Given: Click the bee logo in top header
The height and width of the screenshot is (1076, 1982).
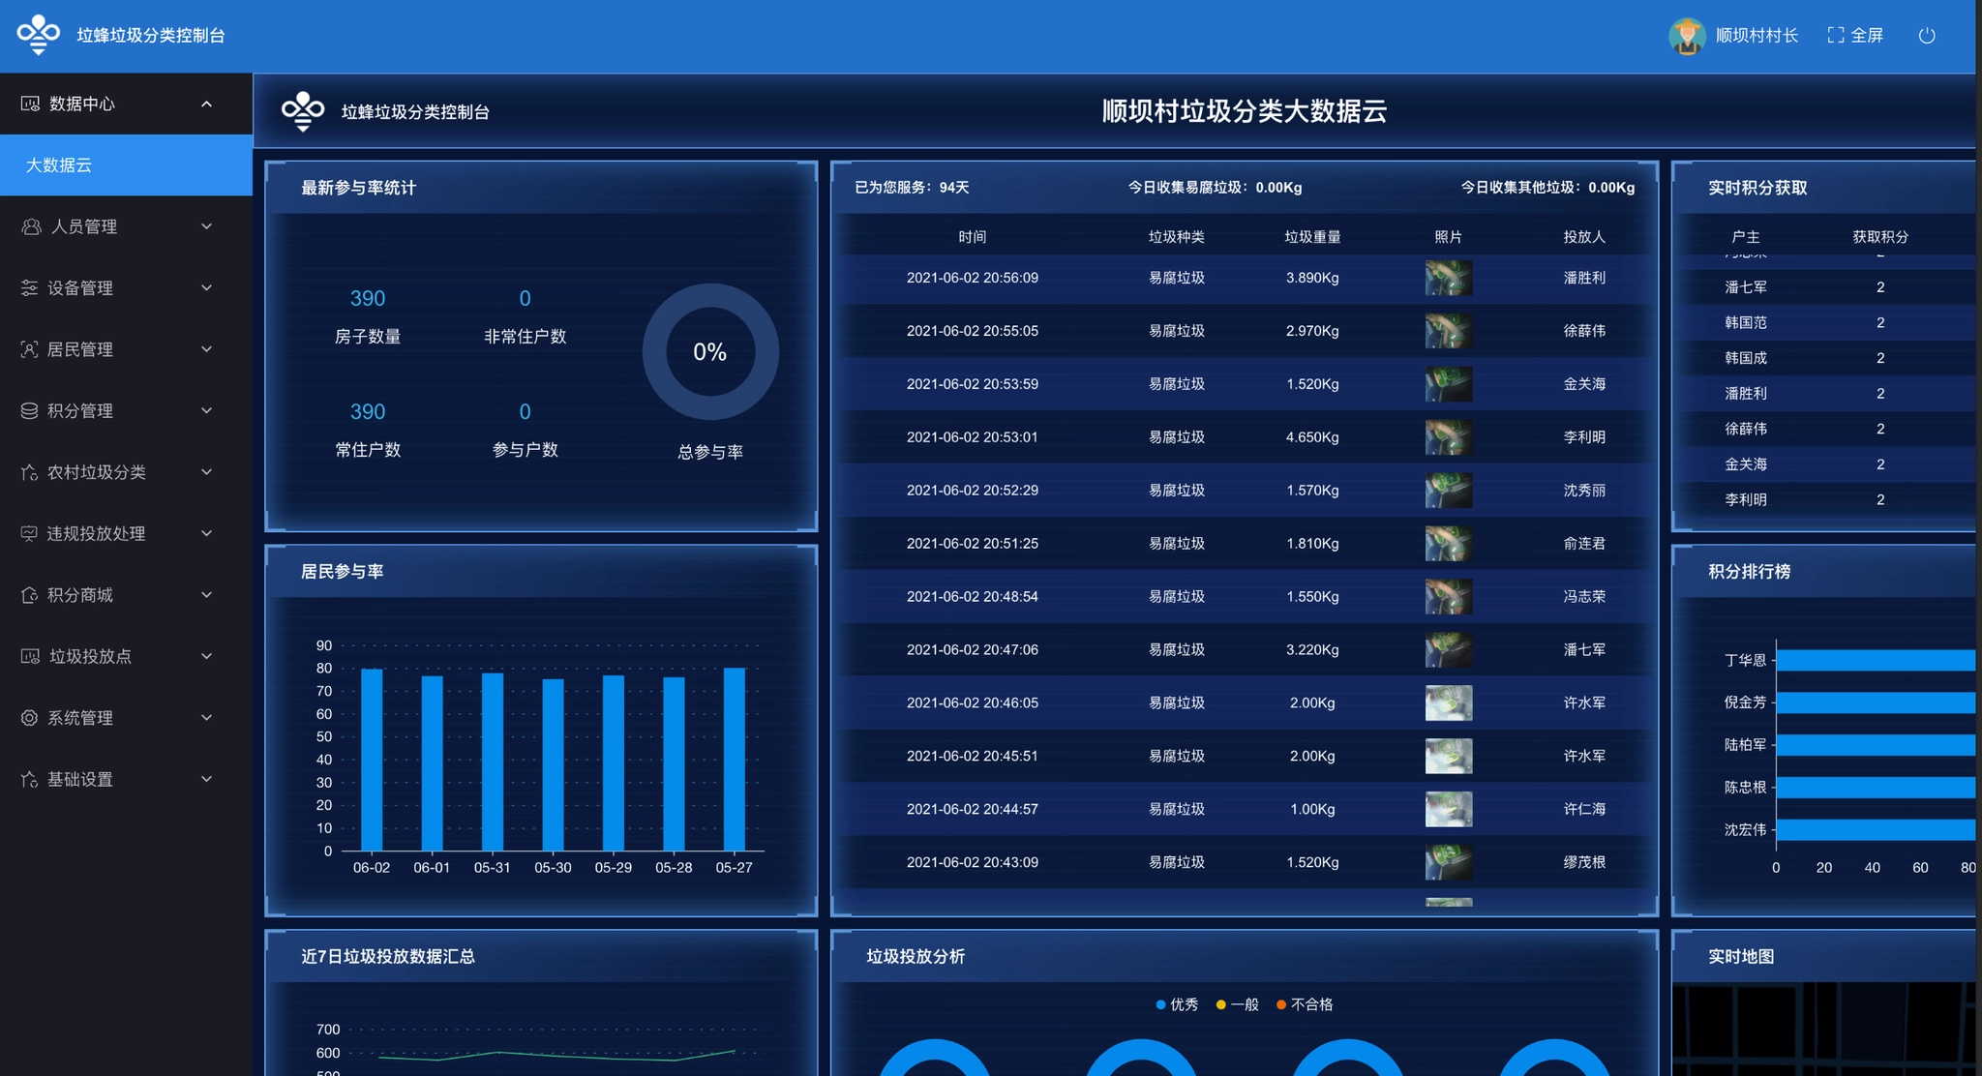Looking at the screenshot, I should pos(39,35).
